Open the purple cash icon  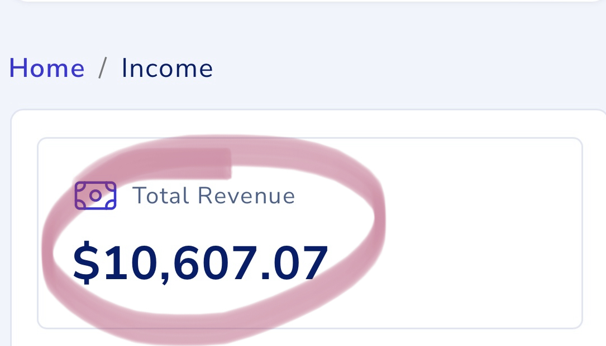[96, 196]
